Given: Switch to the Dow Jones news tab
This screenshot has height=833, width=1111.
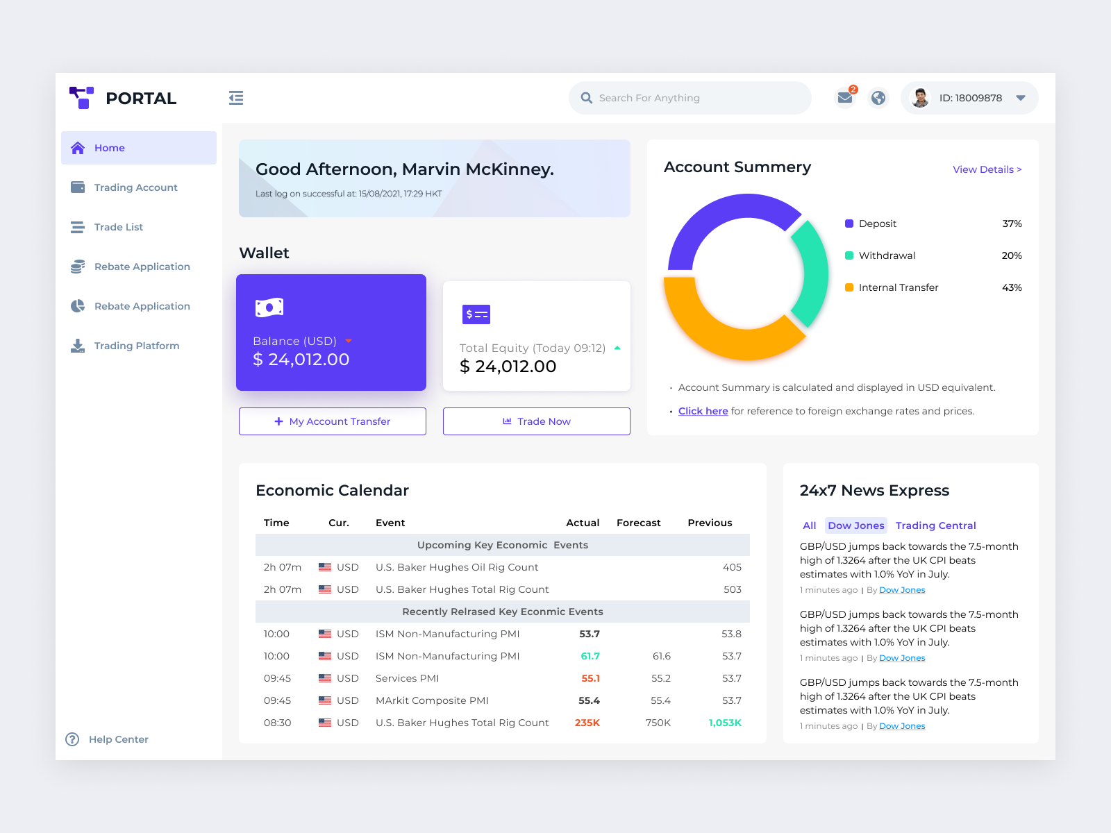Looking at the screenshot, I should point(855,525).
